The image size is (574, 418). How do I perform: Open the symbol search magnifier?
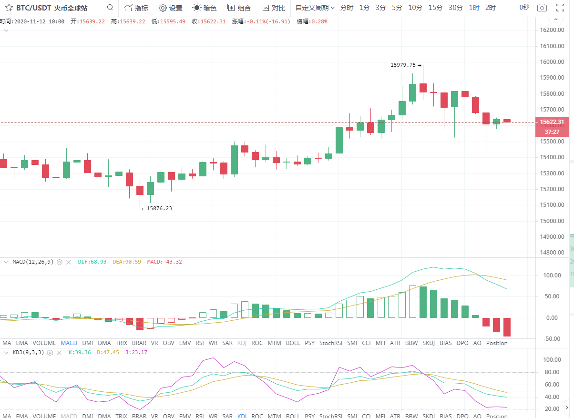tap(110, 8)
